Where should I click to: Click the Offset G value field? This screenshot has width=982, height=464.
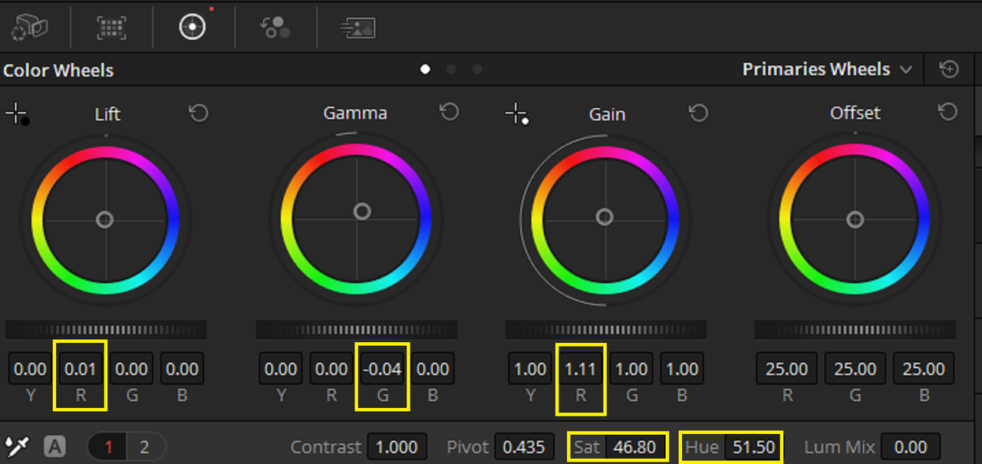click(855, 369)
